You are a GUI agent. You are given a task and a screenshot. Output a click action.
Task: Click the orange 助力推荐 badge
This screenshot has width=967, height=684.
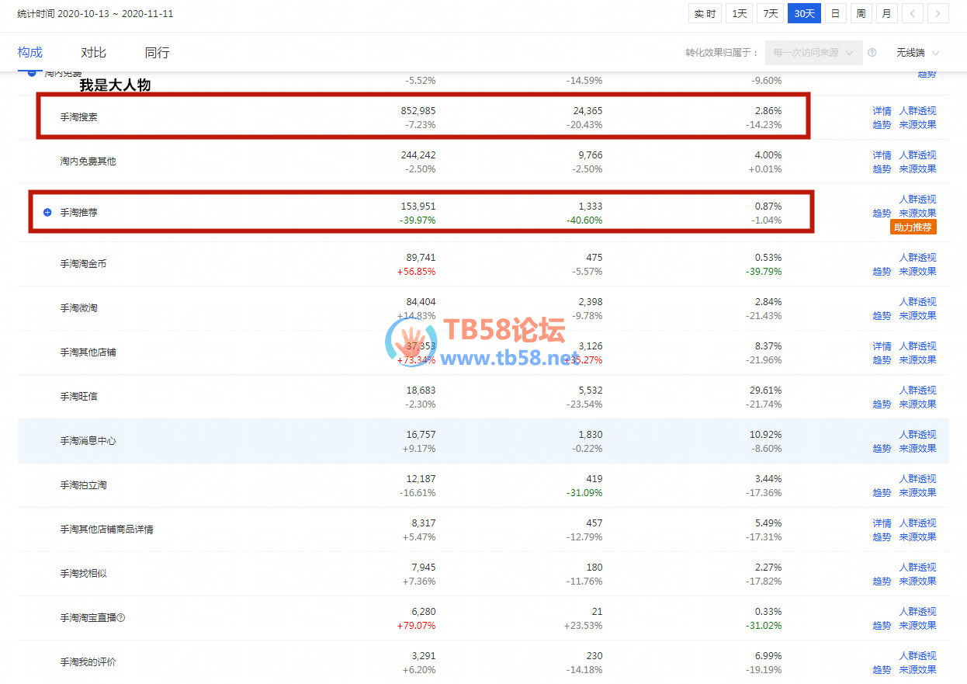[x=913, y=227]
